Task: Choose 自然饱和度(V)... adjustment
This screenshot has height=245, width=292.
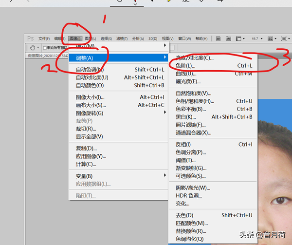Action: click(213, 93)
